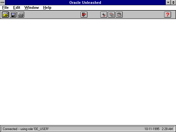The height and width of the screenshot is (132, 176).
Task: Click the Paste clipboard icon
Action: (x=119, y=15)
